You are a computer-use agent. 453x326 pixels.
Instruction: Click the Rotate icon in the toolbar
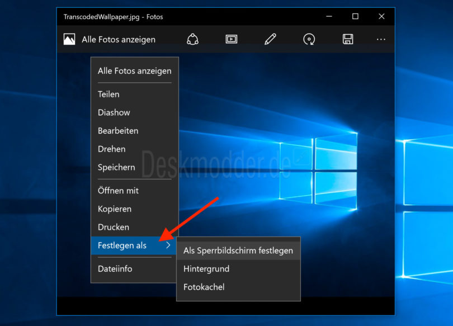(309, 39)
